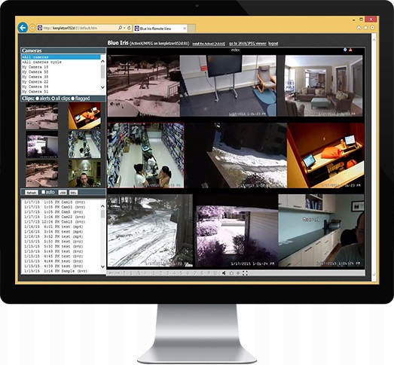394x365 pixels.
Task: Click the clip list scroll down arrow
Action: pos(102,266)
